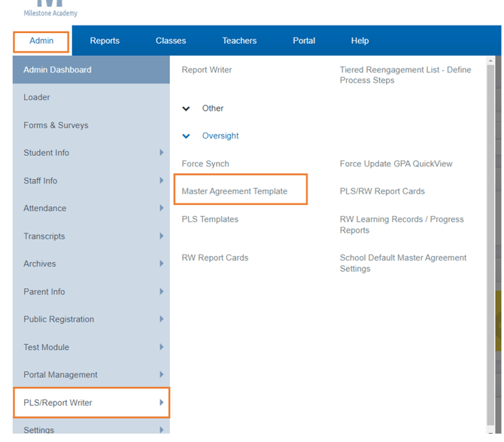
Task: Collapse the Other section chevron
Action: coord(187,108)
